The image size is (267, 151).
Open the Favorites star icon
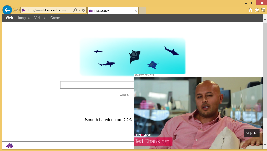tap(257, 10)
